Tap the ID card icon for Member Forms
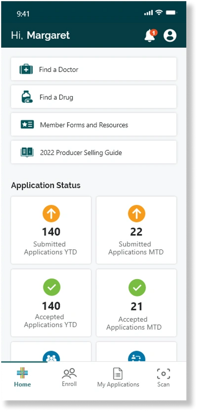Image resolution: width=197 pixels, height=411 pixels. click(27, 125)
